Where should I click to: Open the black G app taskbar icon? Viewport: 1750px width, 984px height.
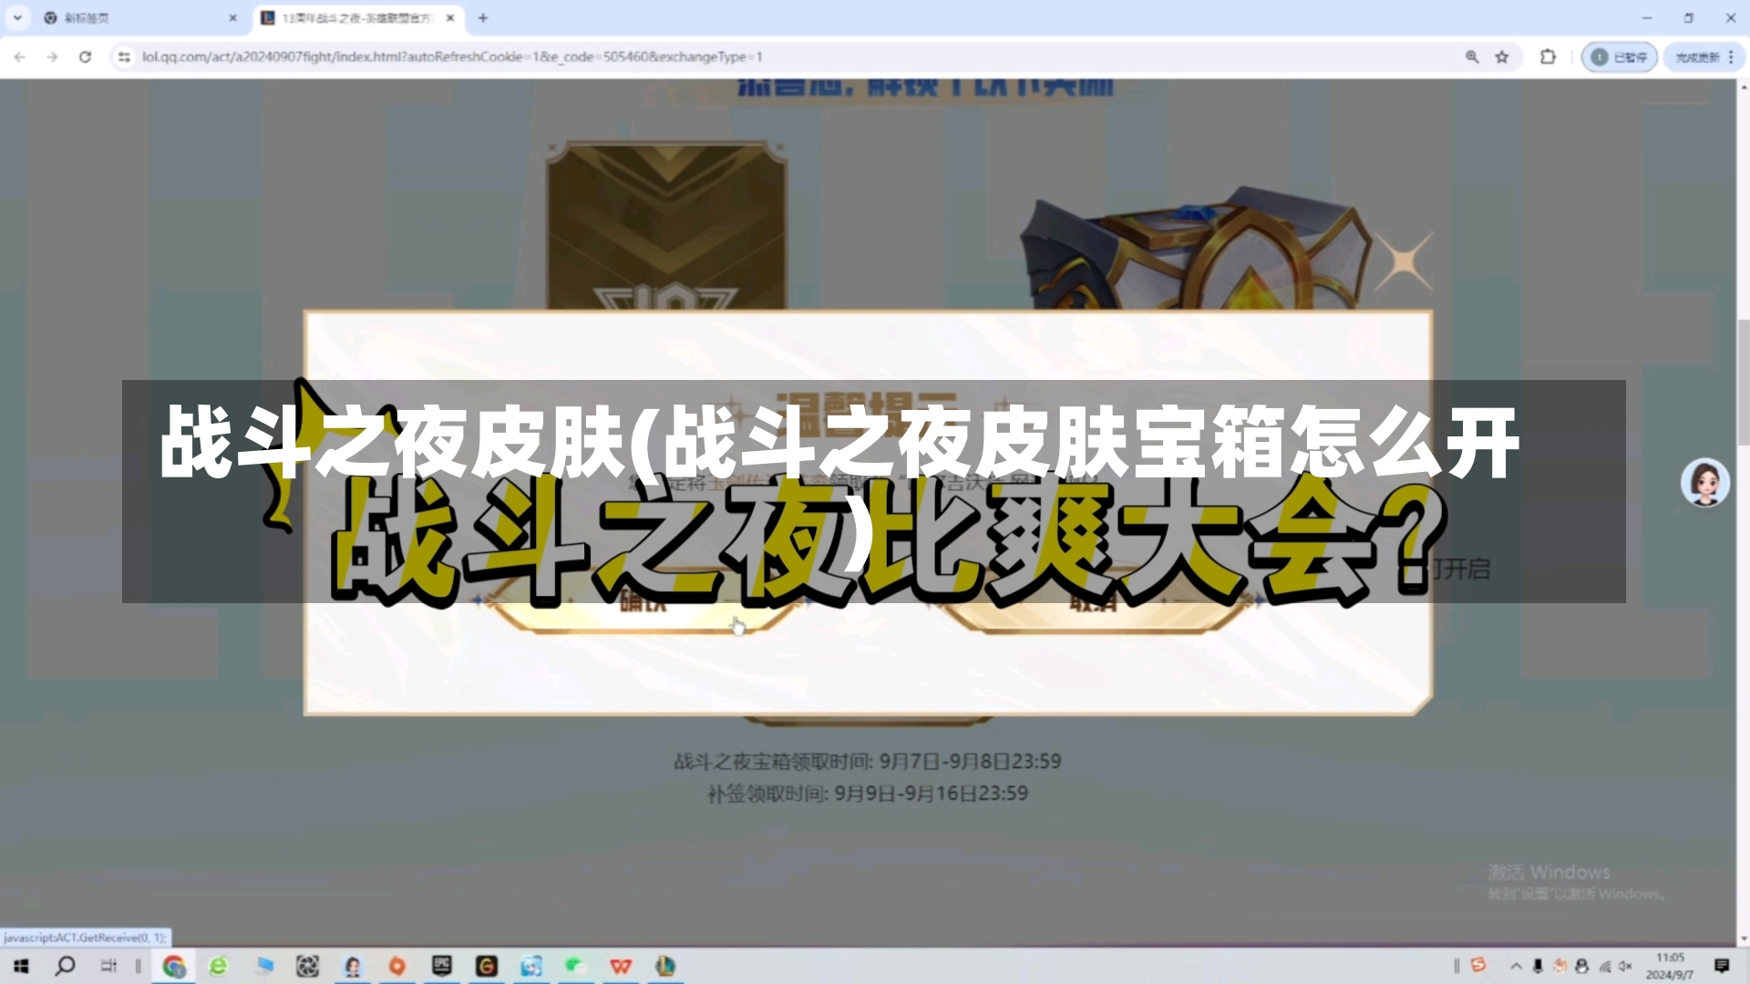coord(487,966)
